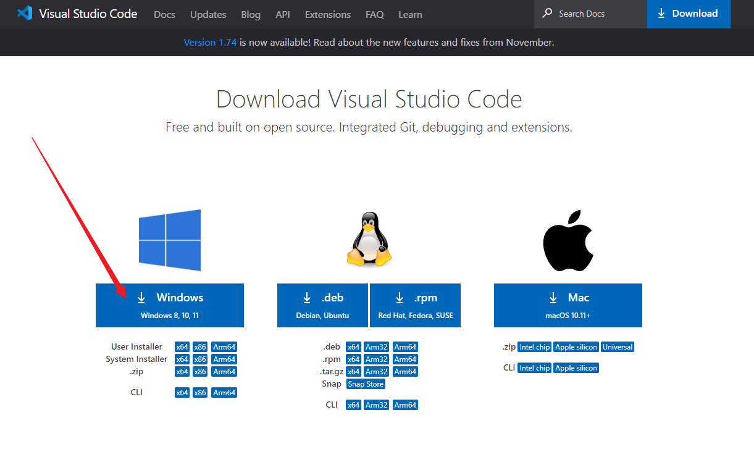Click the large Windows logo
The height and width of the screenshot is (470, 754).
(170, 240)
